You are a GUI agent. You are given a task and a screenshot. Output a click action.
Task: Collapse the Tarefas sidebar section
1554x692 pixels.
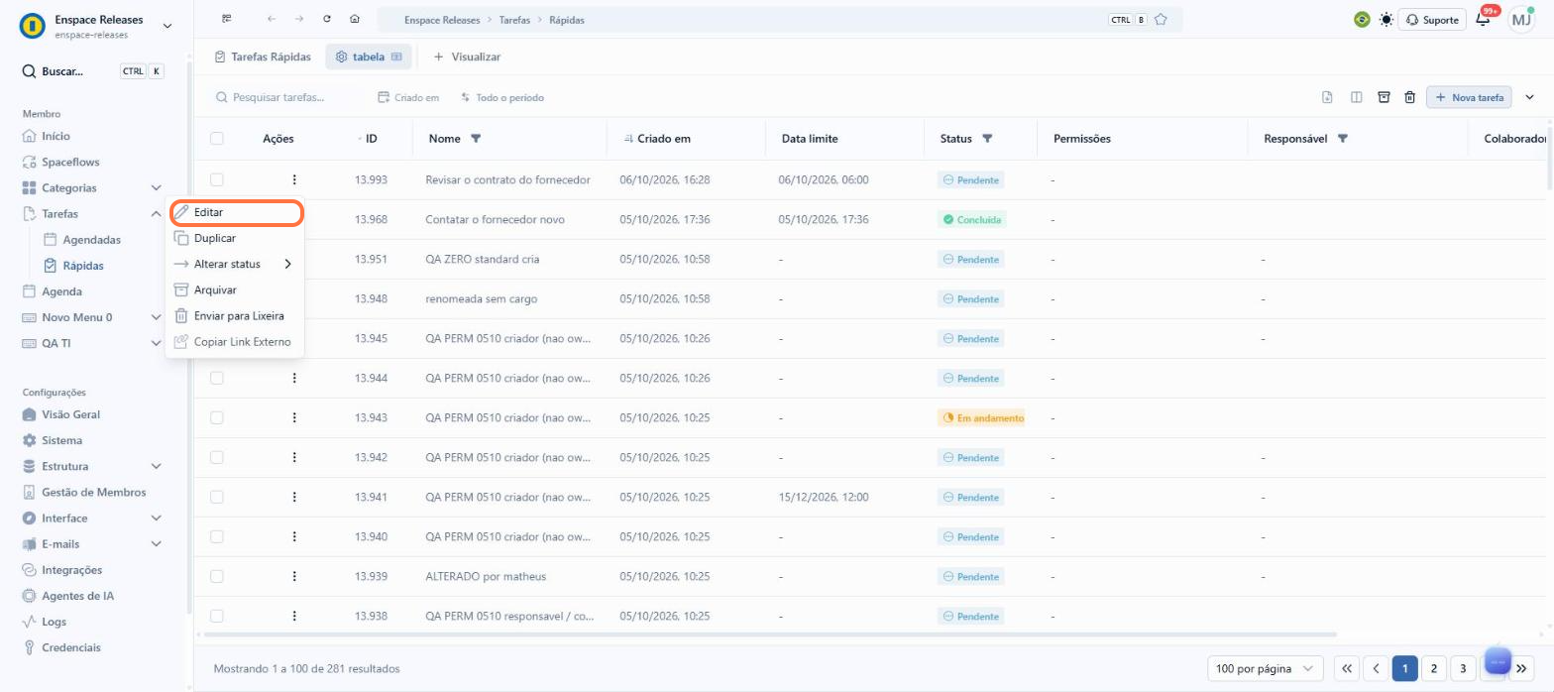(156, 213)
